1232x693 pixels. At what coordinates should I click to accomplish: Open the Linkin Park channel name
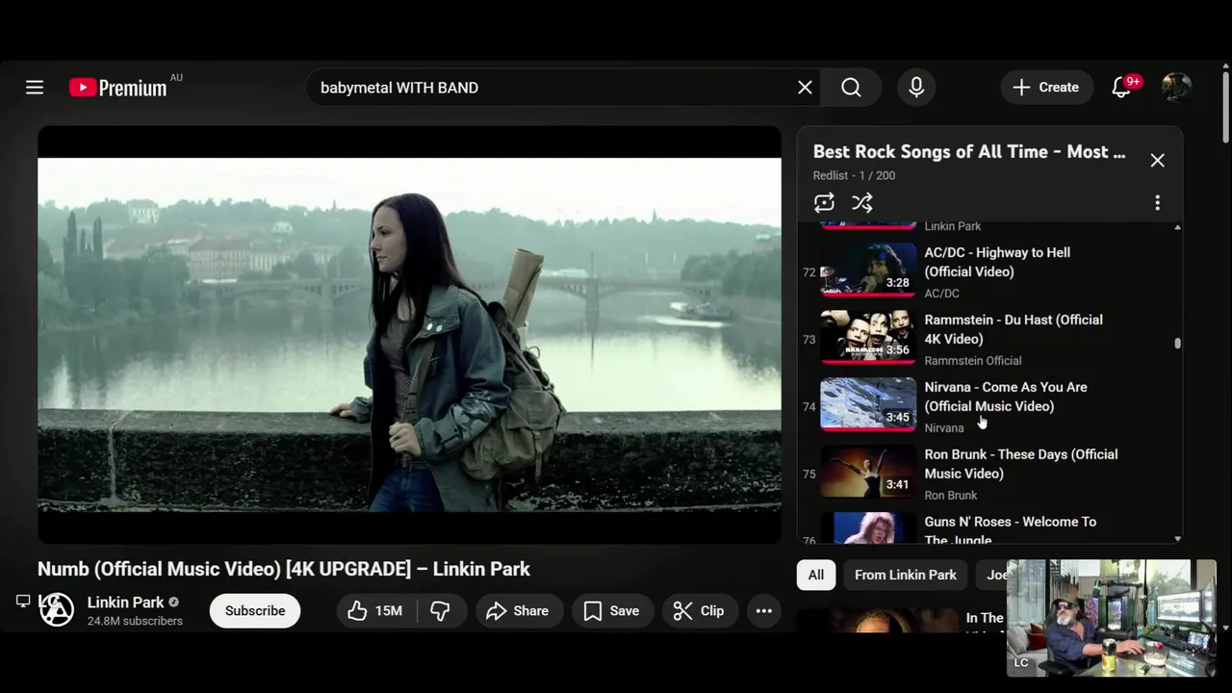coord(125,603)
